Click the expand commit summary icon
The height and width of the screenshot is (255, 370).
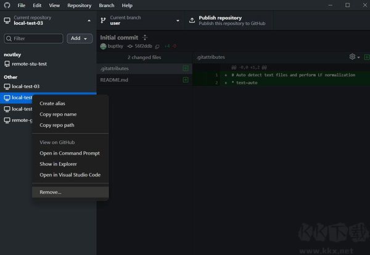[x=145, y=37]
